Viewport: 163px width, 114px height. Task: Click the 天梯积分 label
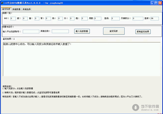[x=126, y=18]
